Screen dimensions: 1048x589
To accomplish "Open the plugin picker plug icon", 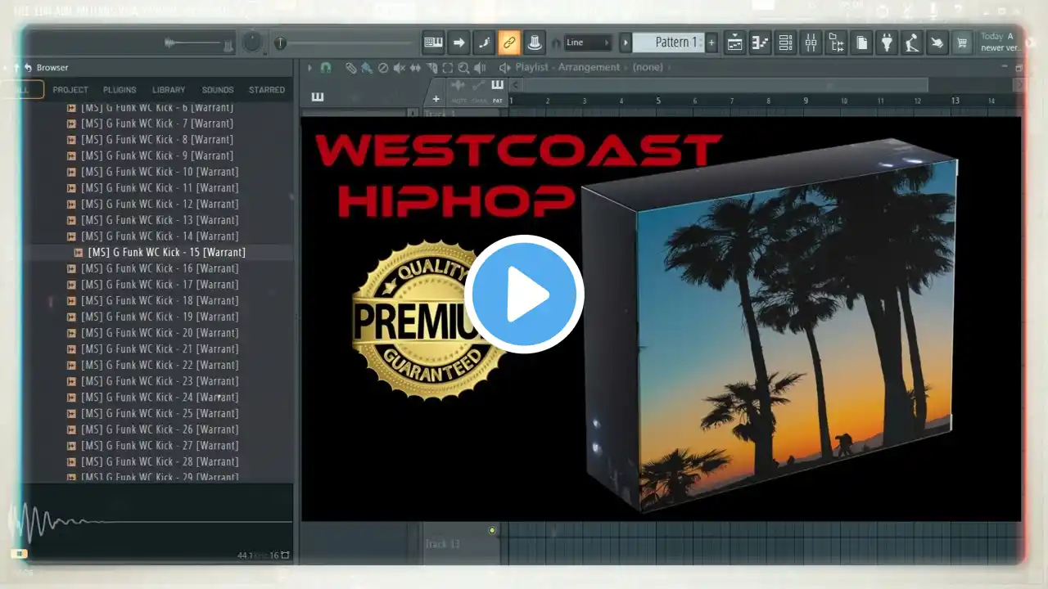I will 888,43.
